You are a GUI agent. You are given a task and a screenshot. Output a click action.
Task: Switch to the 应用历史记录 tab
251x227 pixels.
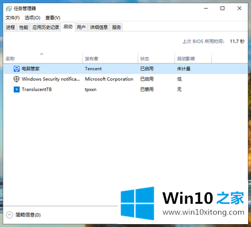tap(45, 27)
